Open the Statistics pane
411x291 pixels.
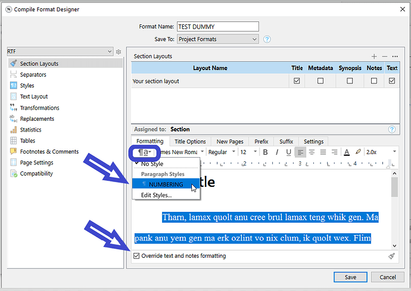[66, 130]
